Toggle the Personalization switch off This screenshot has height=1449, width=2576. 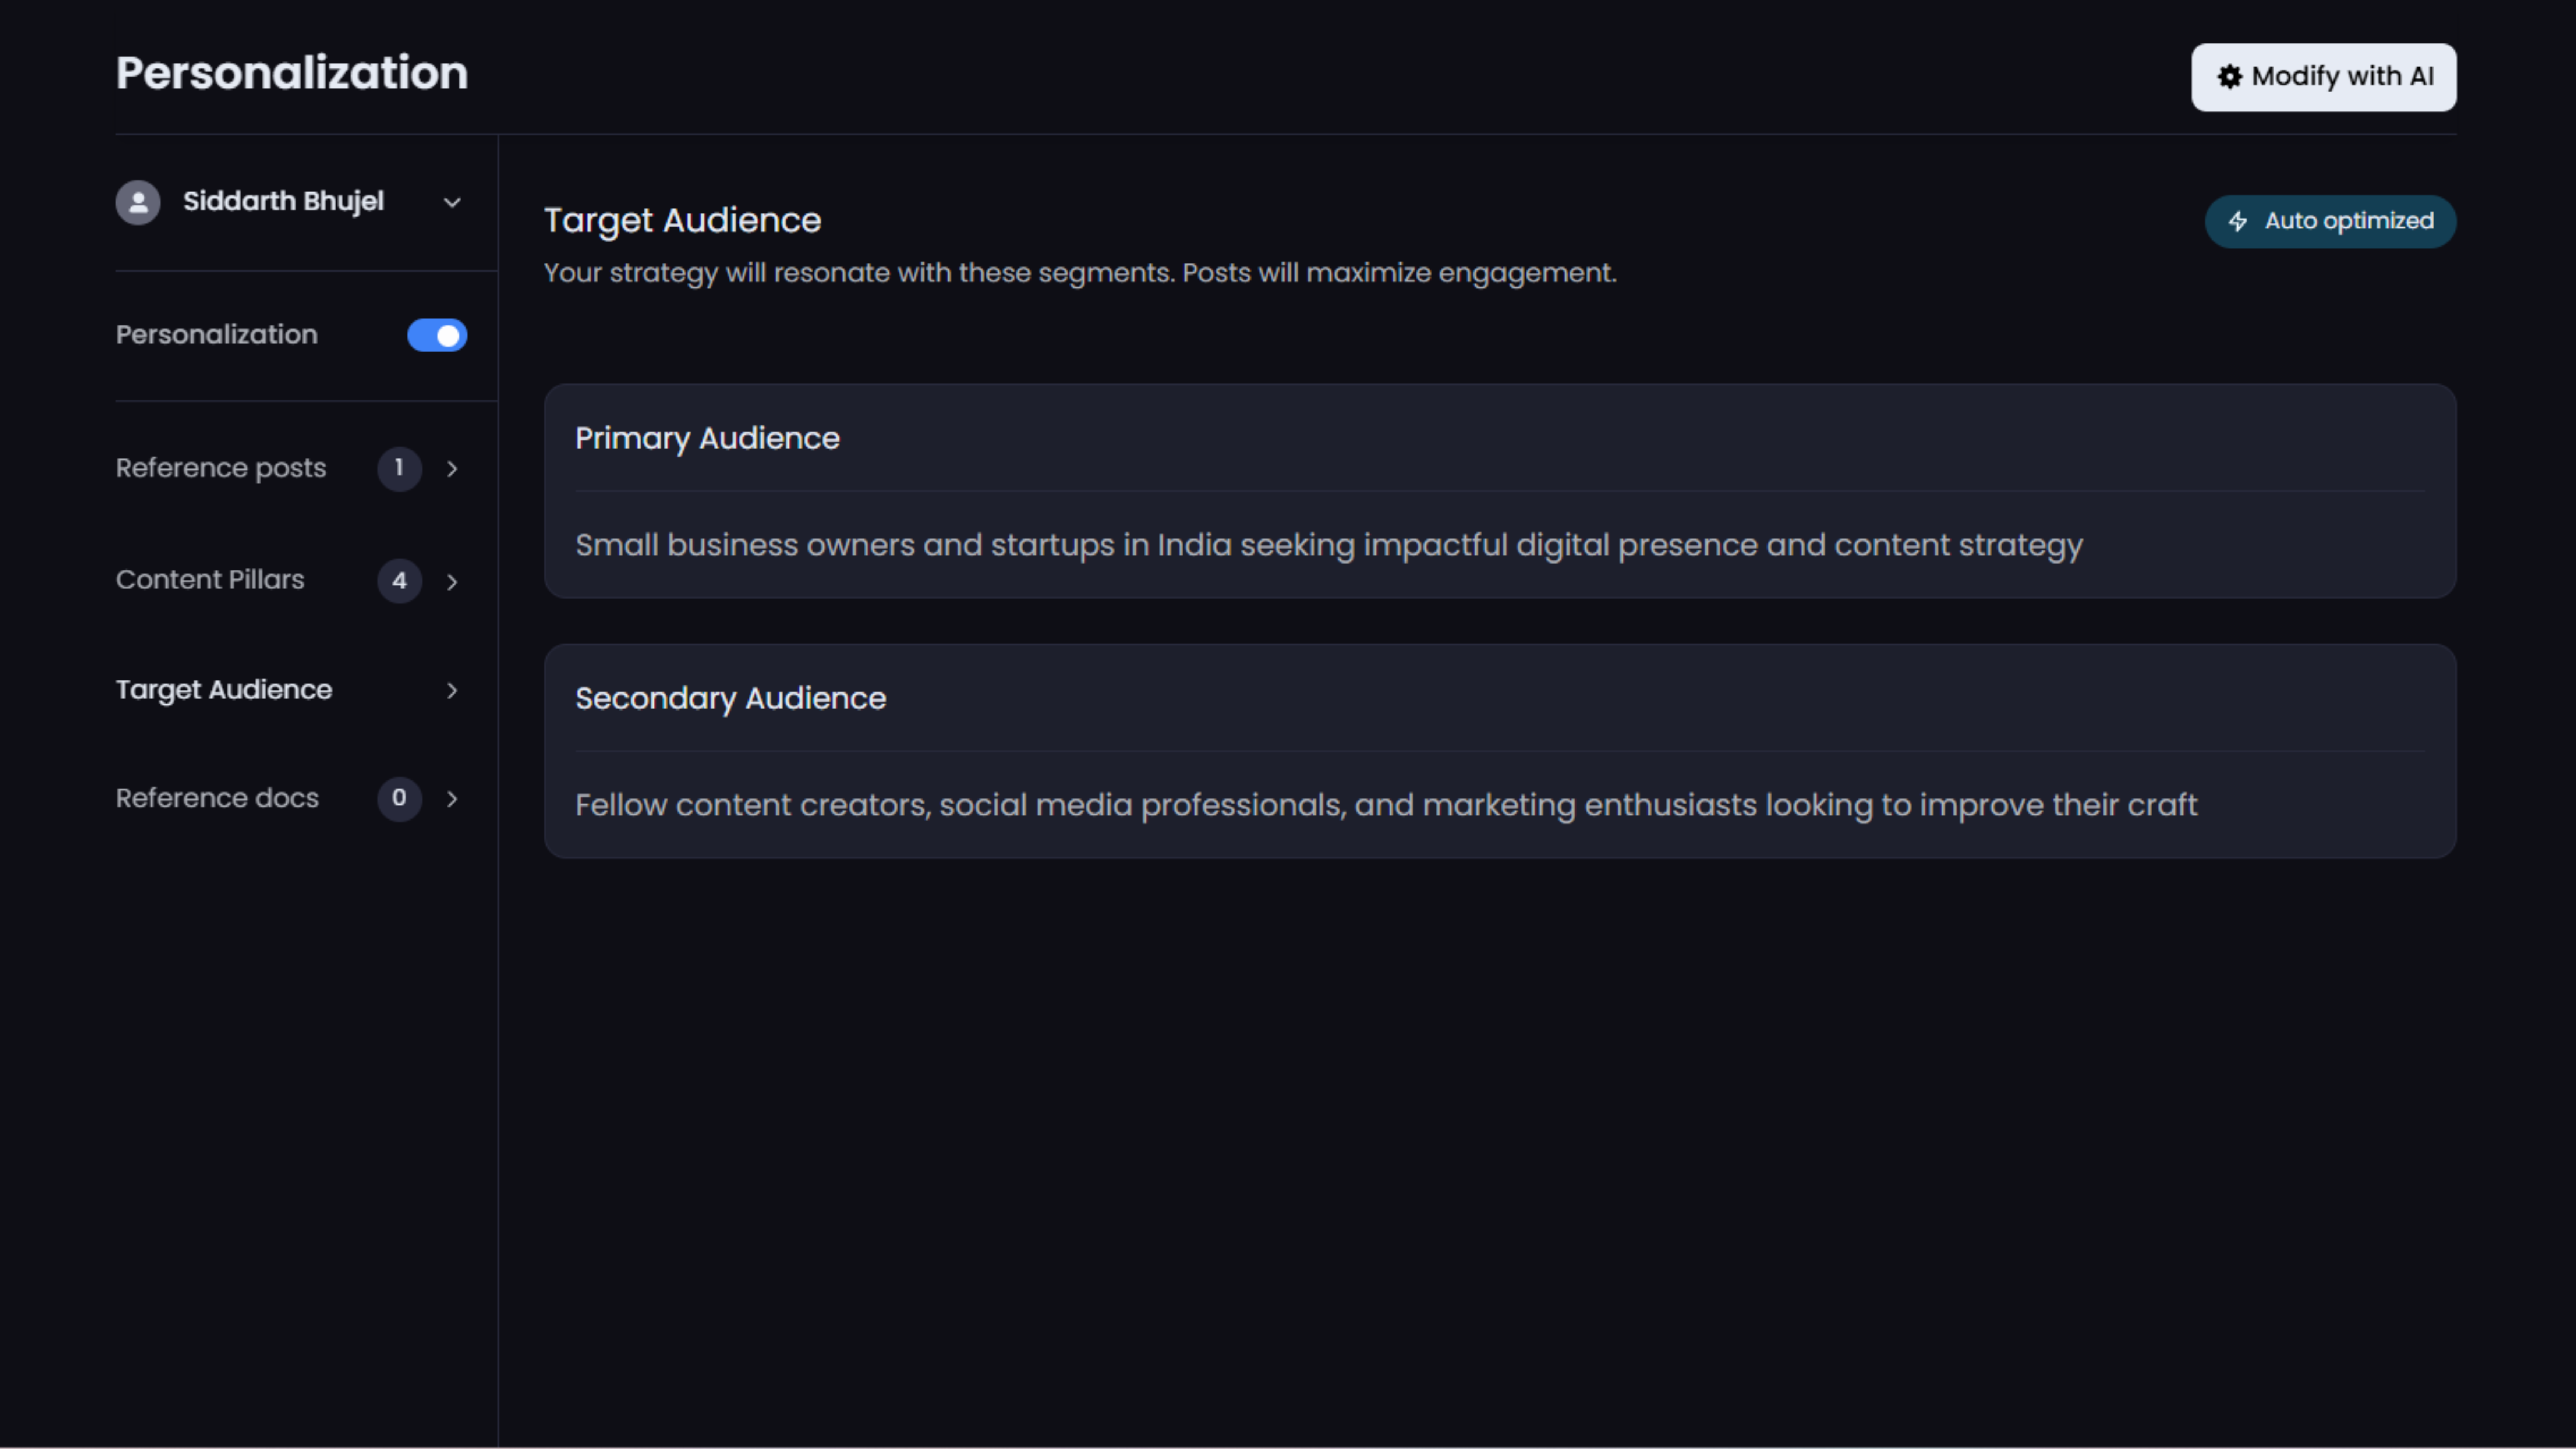[x=437, y=335]
